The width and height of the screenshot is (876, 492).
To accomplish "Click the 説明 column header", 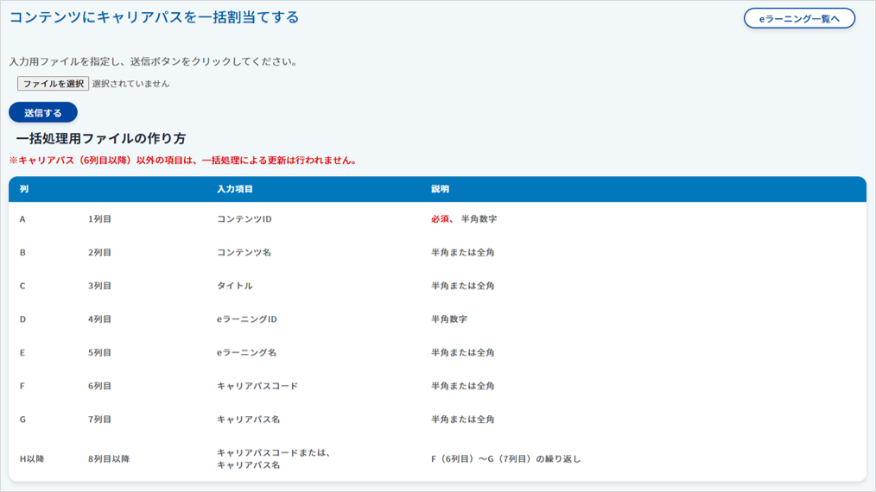I will (440, 189).
